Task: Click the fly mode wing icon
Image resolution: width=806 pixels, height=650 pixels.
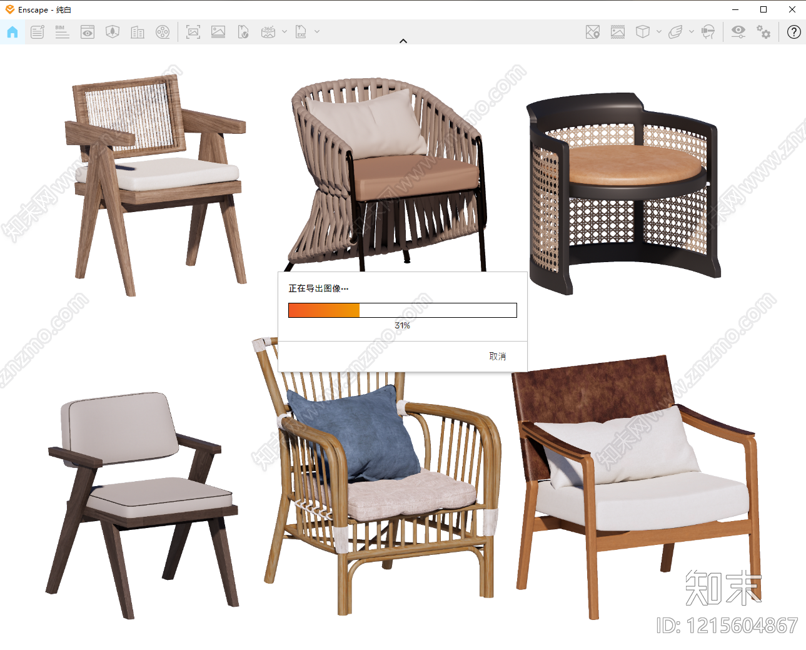Action: click(675, 32)
